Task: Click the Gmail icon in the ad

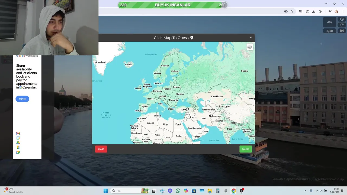Action: point(18,134)
